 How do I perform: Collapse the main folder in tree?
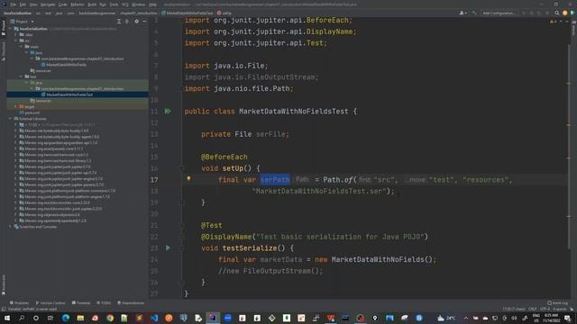pyautogui.click(x=22, y=47)
